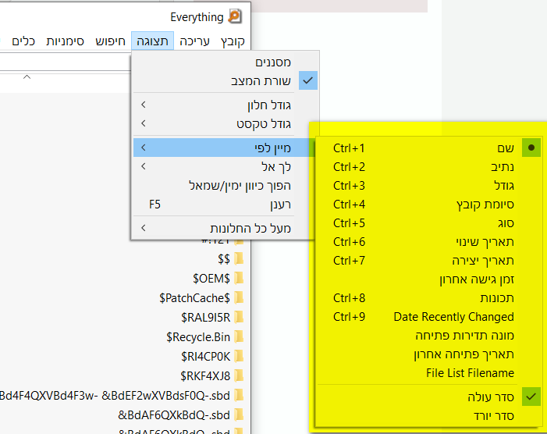Select the $RKF4XJ8 folder name
Screen dimensions: 547x434
coord(205,376)
